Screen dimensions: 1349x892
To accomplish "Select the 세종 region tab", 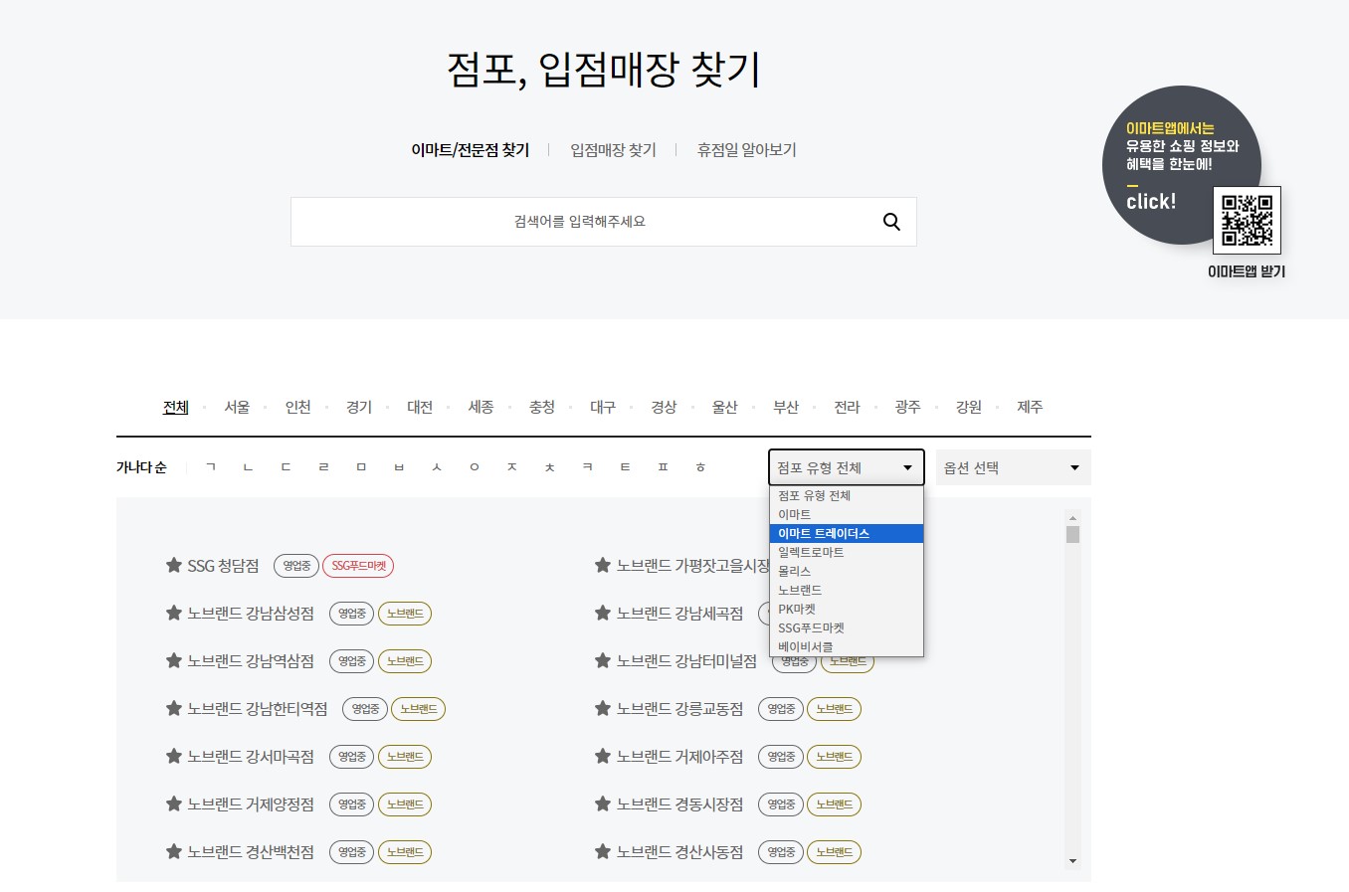I will coord(482,407).
